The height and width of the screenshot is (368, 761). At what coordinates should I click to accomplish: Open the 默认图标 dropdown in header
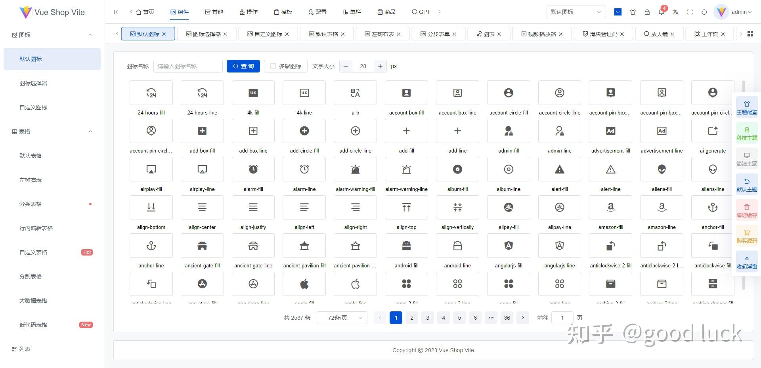click(576, 12)
